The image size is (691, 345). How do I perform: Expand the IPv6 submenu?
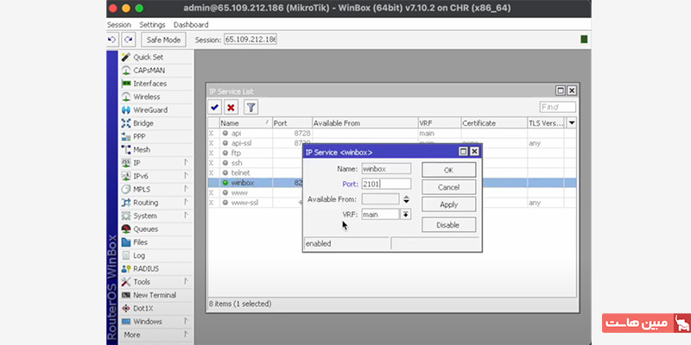(156, 176)
